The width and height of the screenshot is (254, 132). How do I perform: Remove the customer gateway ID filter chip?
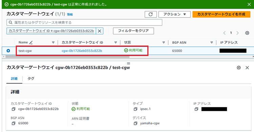(x=100, y=31)
